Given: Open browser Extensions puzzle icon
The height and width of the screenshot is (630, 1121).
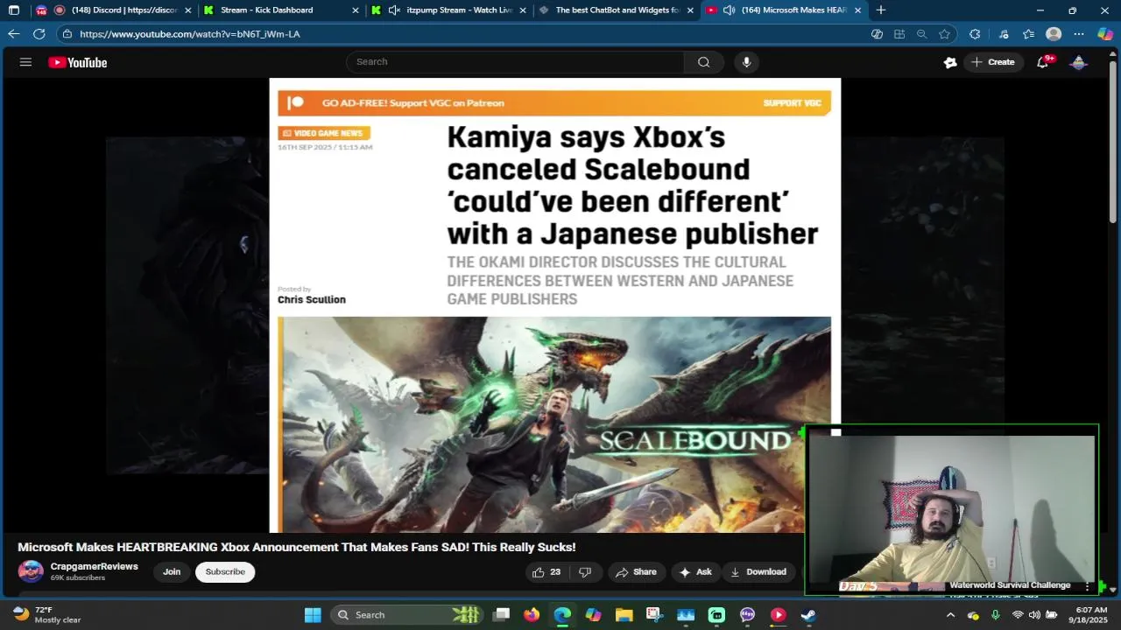Looking at the screenshot, I should pyautogui.click(x=975, y=34).
